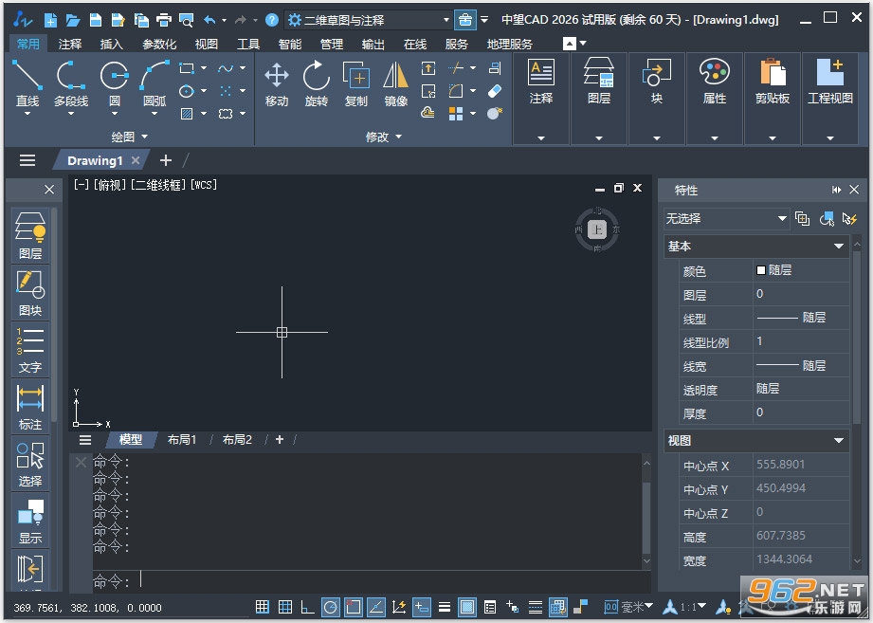Click the [俯视] viewport view label
The width and height of the screenshot is (873, 623).
(110, 185)
